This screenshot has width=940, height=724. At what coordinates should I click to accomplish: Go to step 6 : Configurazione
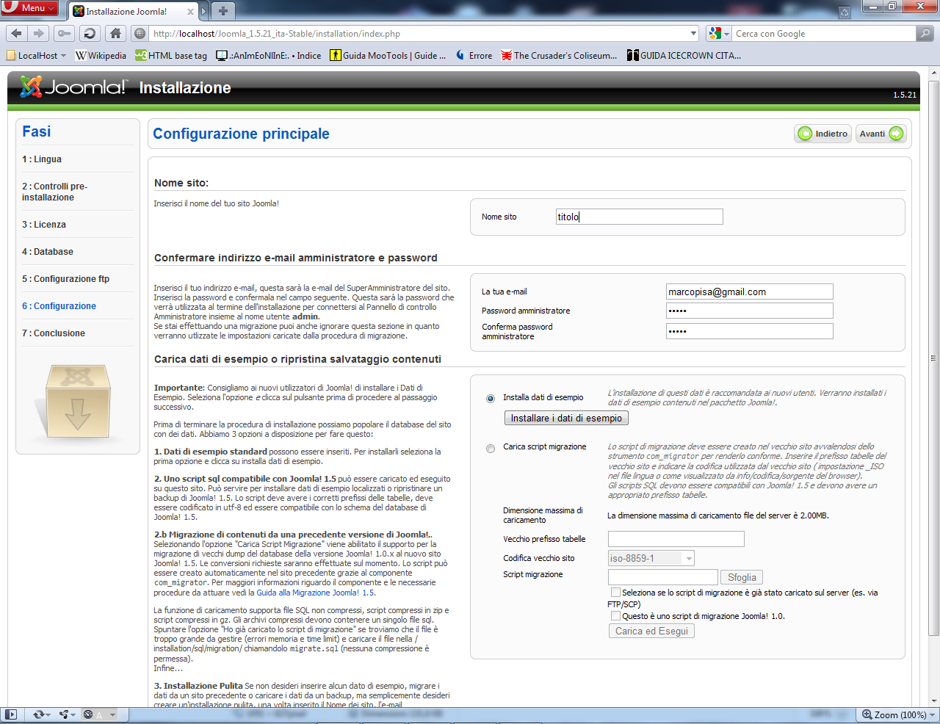(59, 306)
